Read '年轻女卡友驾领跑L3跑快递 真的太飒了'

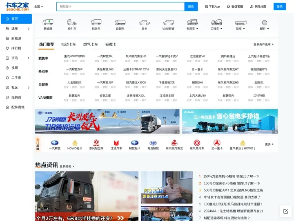click(232, 197)
